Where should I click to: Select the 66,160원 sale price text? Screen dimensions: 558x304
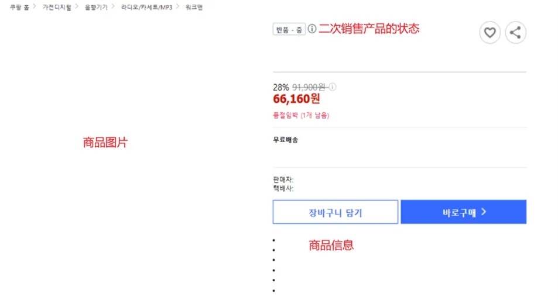(x=296, y=99)
